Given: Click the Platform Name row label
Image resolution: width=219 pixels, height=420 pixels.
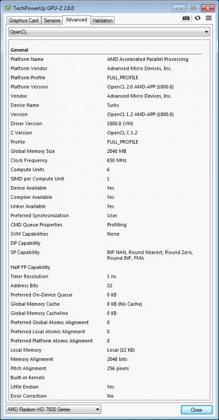Looking at the screenshot, I should click(27, 59).
